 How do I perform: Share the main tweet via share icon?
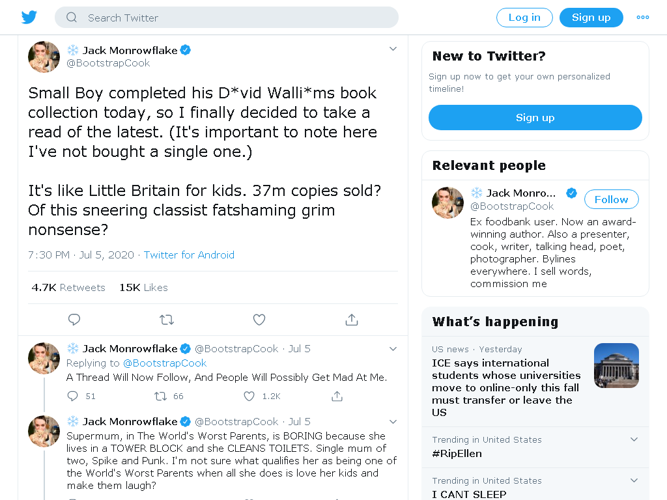[351, 319]
